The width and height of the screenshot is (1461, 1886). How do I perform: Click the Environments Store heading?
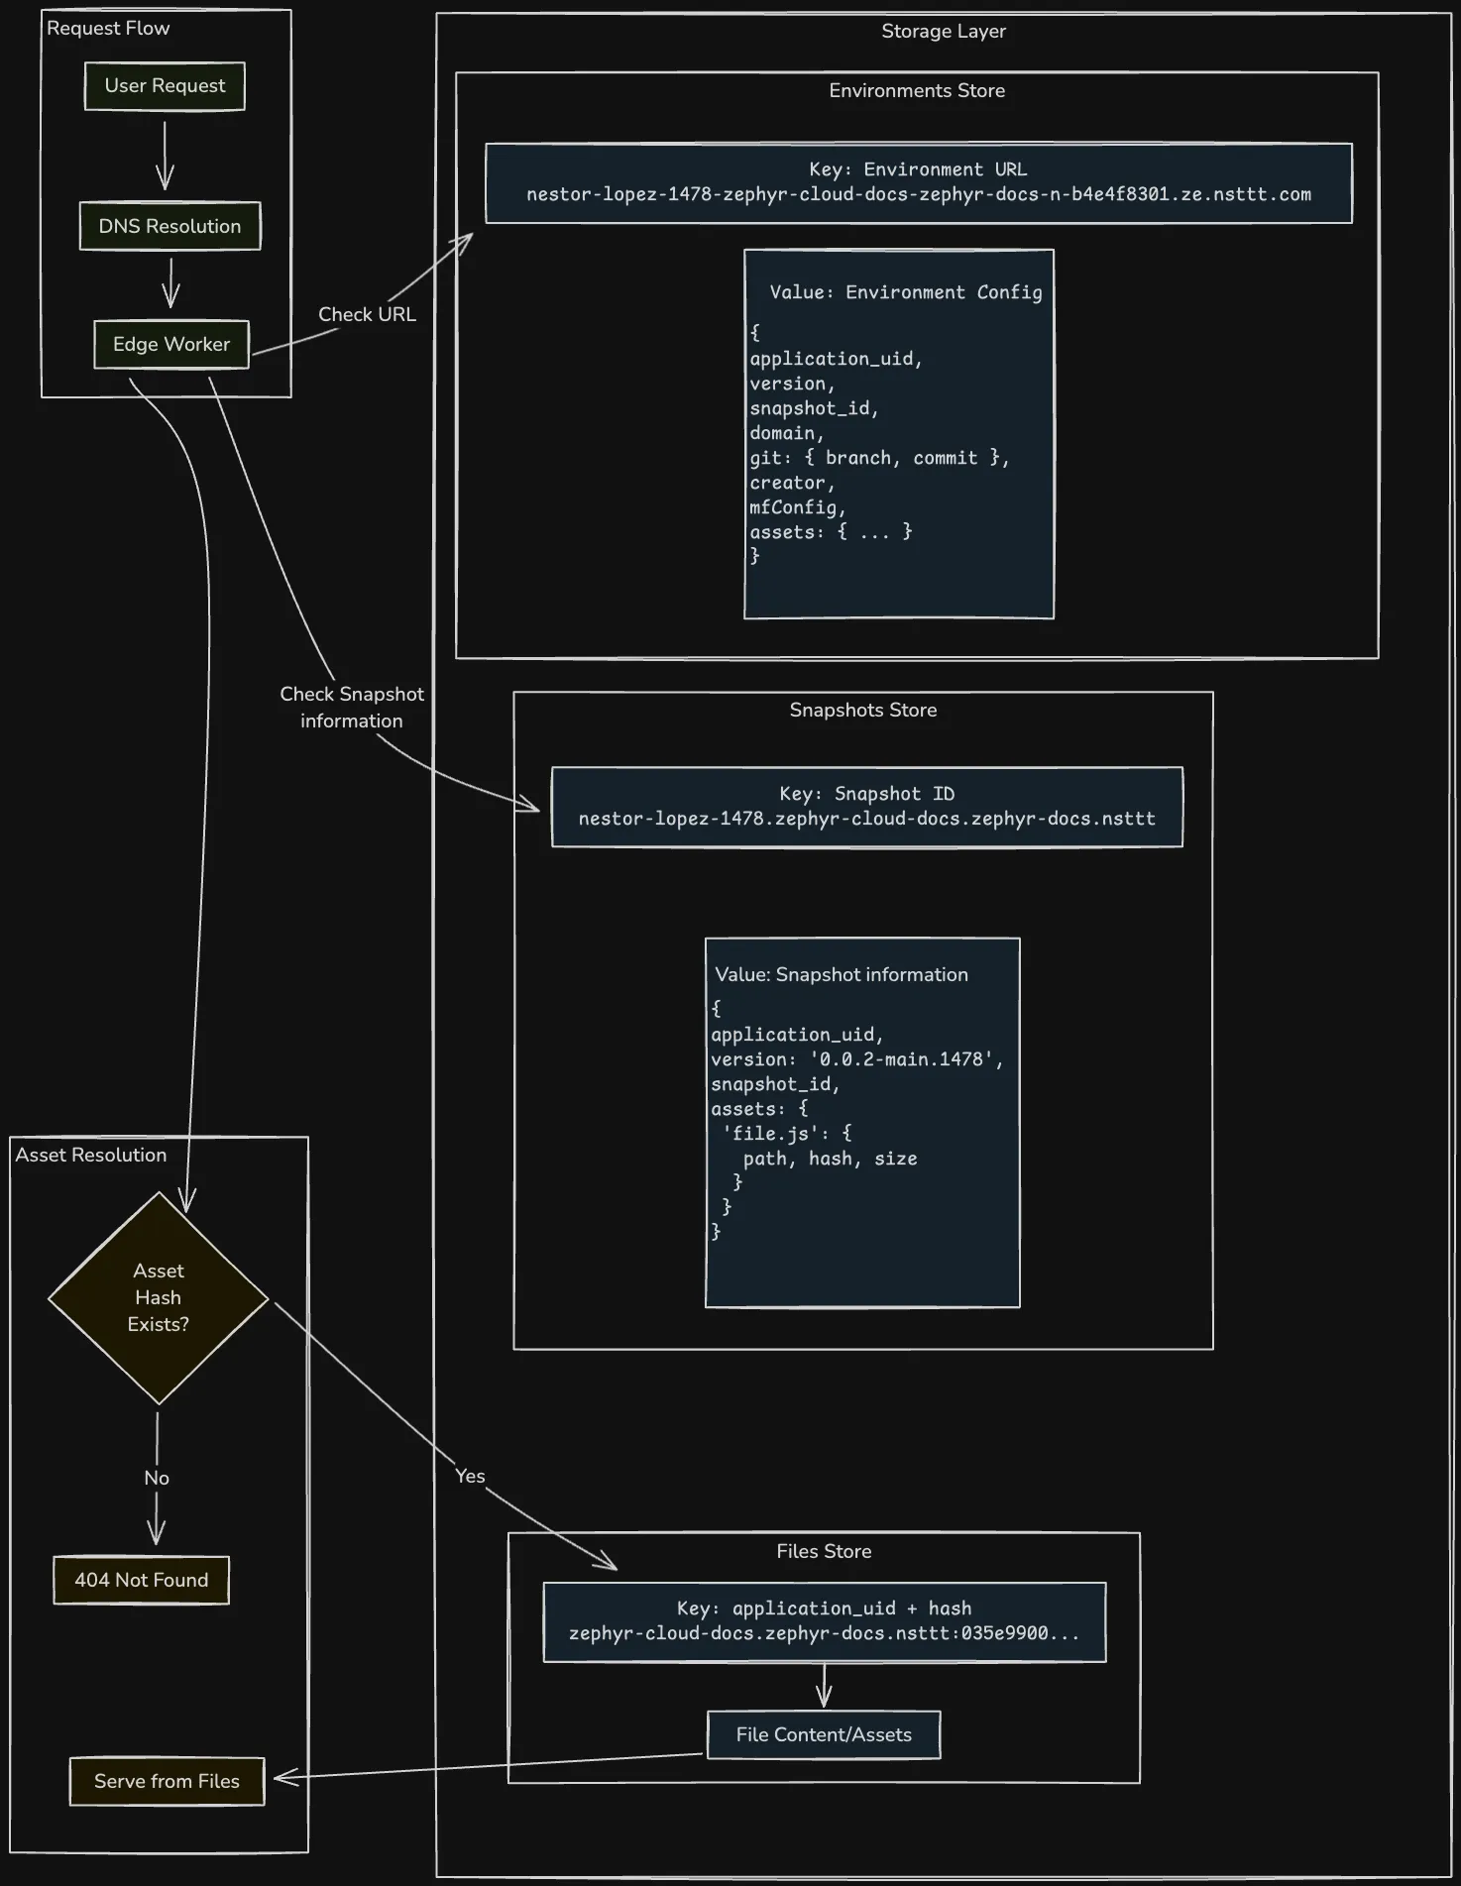pyautogui.click(x=917, y=91)
